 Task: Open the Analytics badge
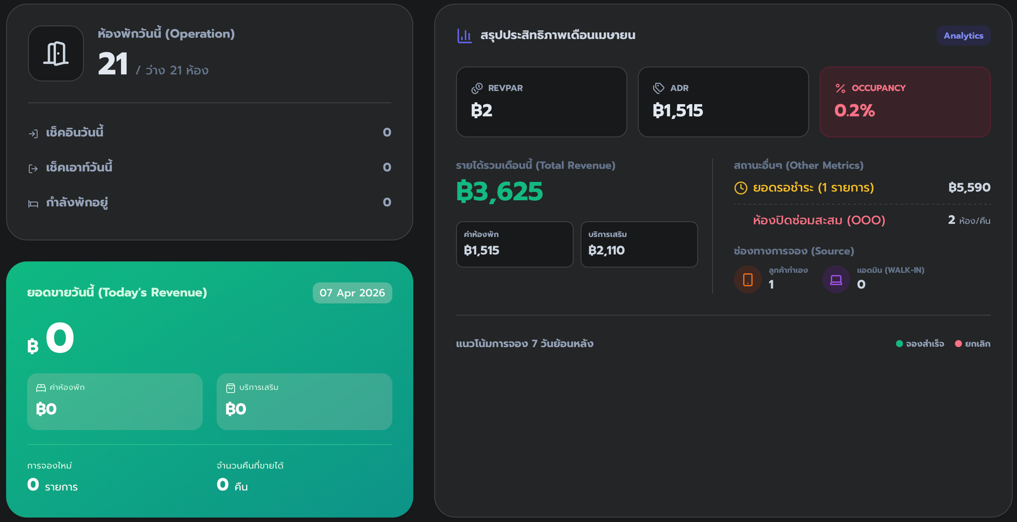963,36
